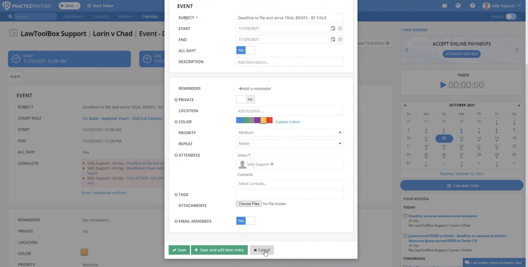
Task: Click help icon next to EMAIL ASSIGNEES
Action: 176,221
